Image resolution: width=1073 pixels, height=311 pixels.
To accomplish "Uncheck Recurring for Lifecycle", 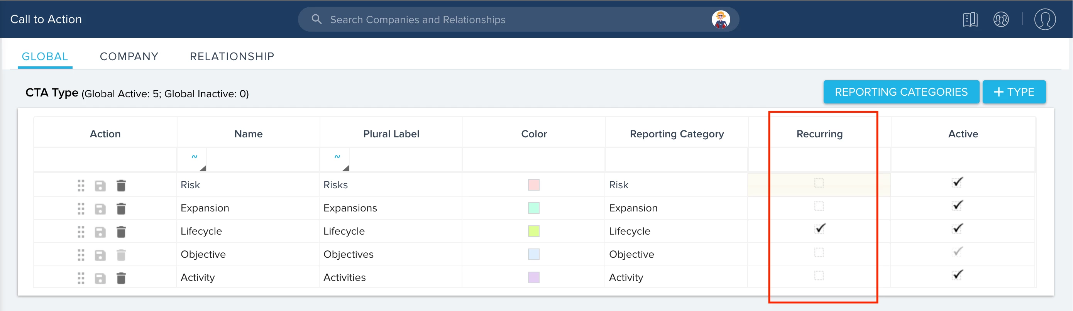I will [x=819, y=228].
